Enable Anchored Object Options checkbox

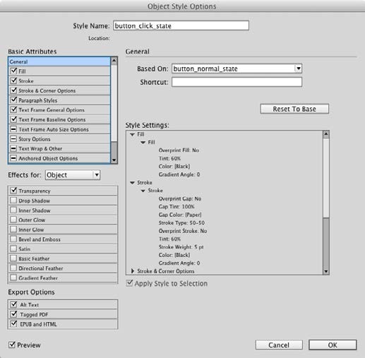tap(13, 158)
